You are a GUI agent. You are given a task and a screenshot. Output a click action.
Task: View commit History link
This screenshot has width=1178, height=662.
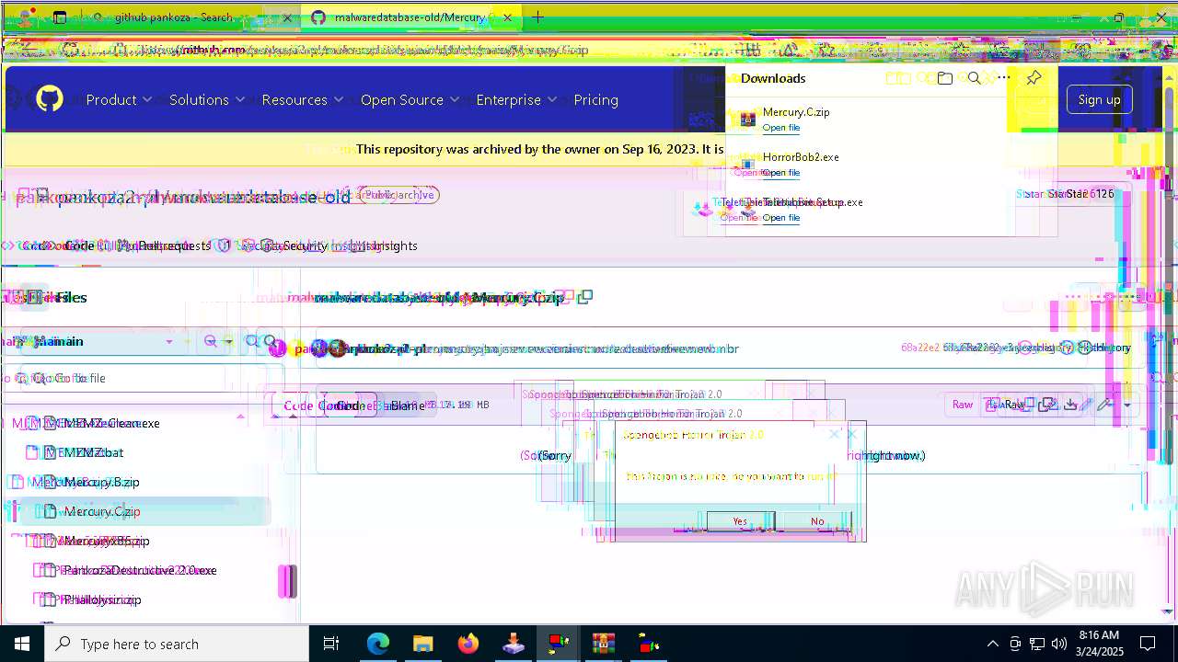1103,348
